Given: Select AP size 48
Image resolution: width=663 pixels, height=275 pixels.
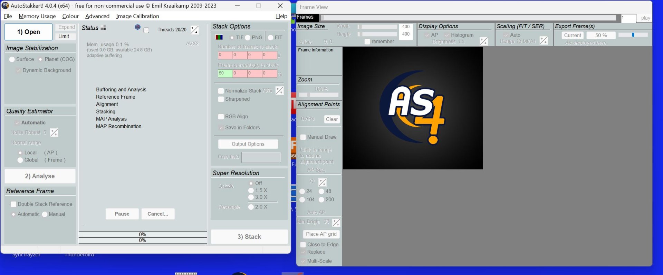Looking at the screenshot, I should coord(321,191).
